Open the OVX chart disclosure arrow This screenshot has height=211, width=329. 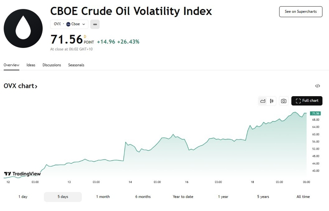point(37,86)
